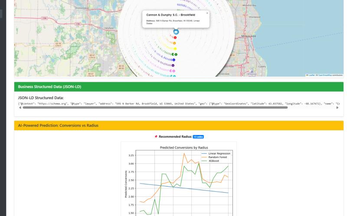Click the popup business name heading

170,15
